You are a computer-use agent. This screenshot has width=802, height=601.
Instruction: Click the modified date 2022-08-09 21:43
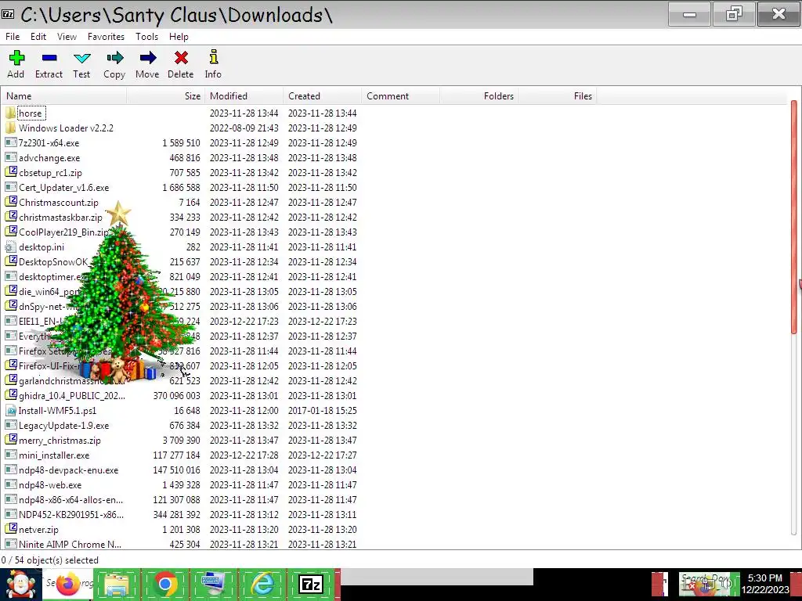point(244,128)
